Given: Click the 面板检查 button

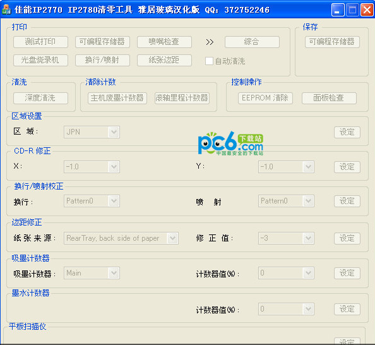Looking at the screenshot, I should pos(329,98).
